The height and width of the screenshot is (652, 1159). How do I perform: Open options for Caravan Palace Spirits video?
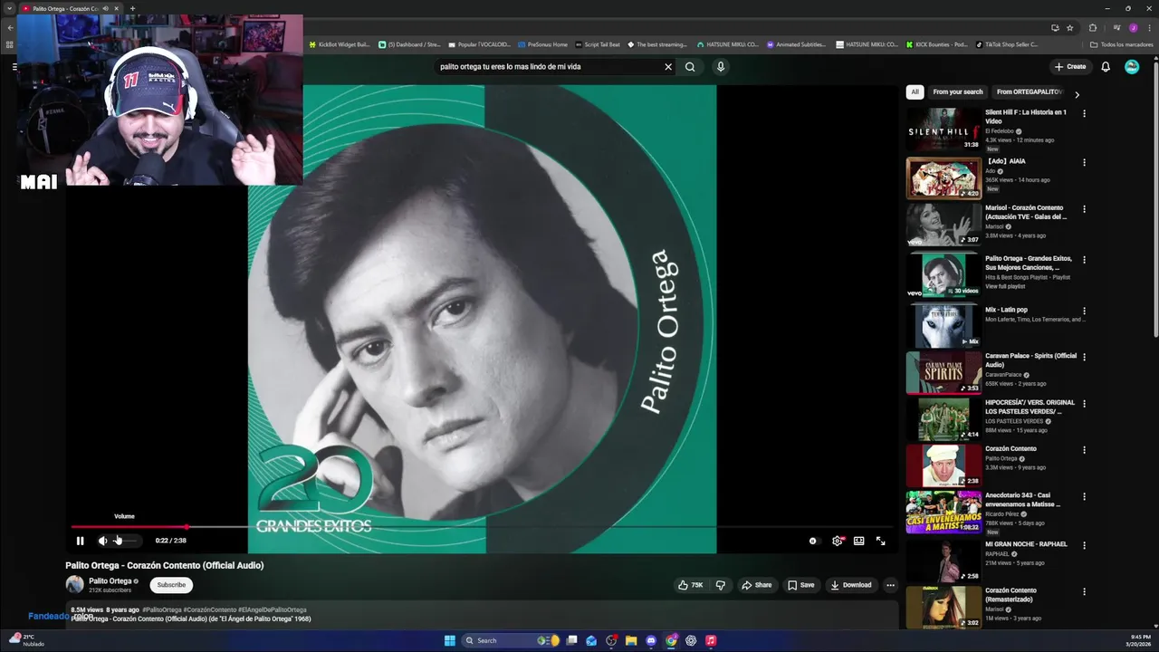[x=1084, y=357]
